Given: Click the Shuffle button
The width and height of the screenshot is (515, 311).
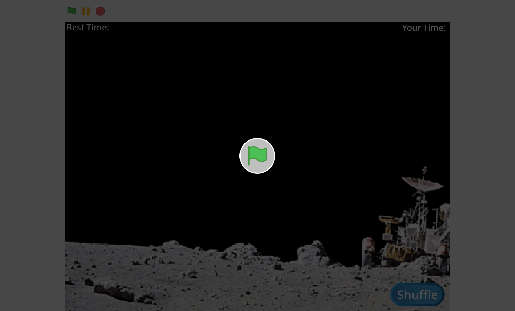Looking at the screenshot, I should click(417, 295).
